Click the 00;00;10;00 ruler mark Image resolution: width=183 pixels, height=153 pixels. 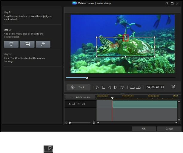pos(153,96)
